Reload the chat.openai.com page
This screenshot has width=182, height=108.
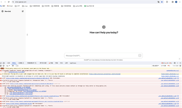click(x=9, y=2)
